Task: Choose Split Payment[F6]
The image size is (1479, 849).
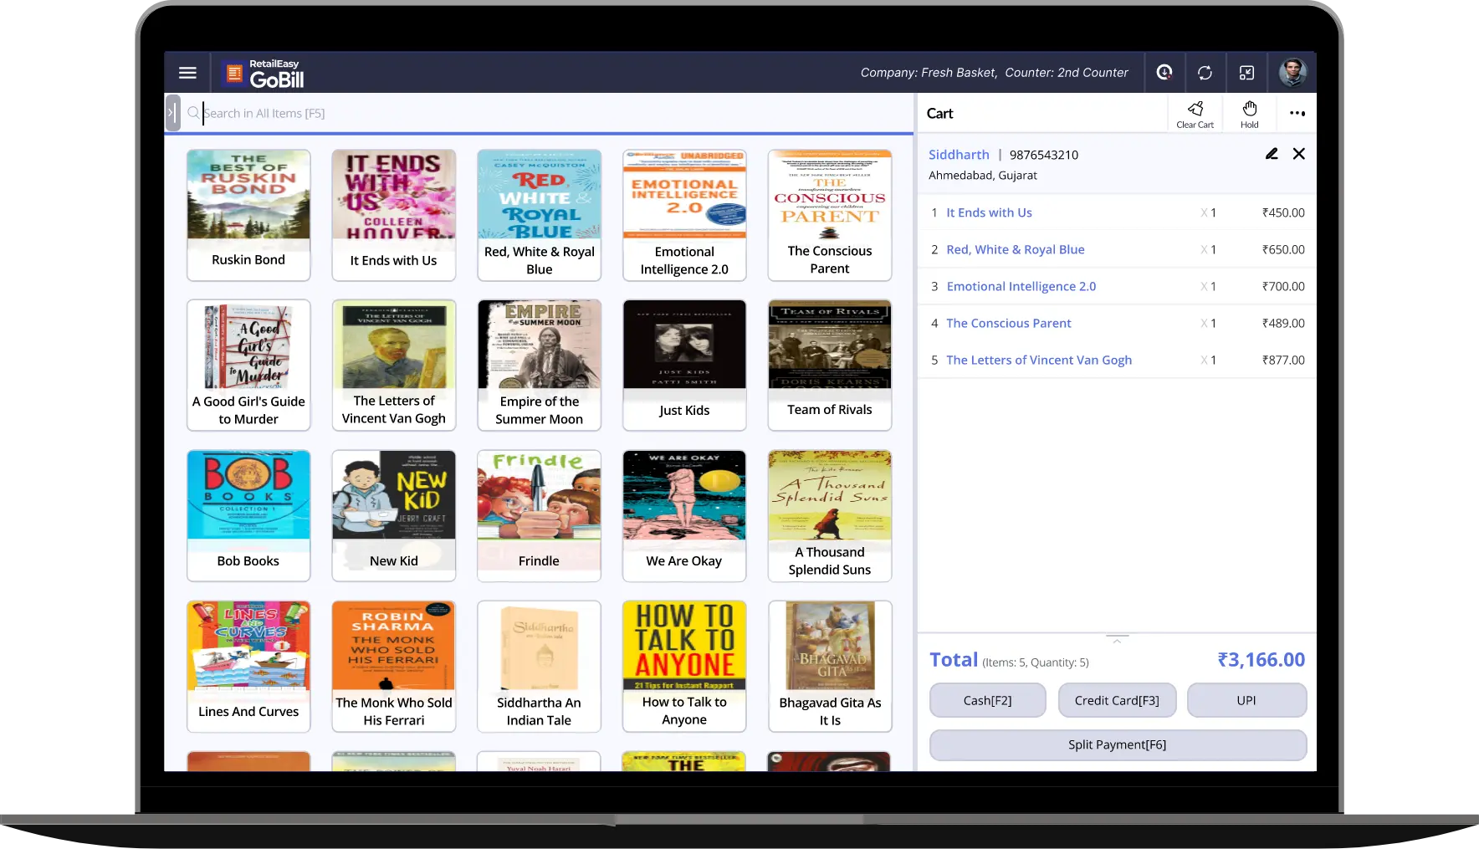Action: click(x=1117, y=744)
